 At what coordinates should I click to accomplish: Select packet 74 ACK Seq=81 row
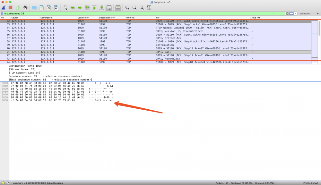pos(156,62)
